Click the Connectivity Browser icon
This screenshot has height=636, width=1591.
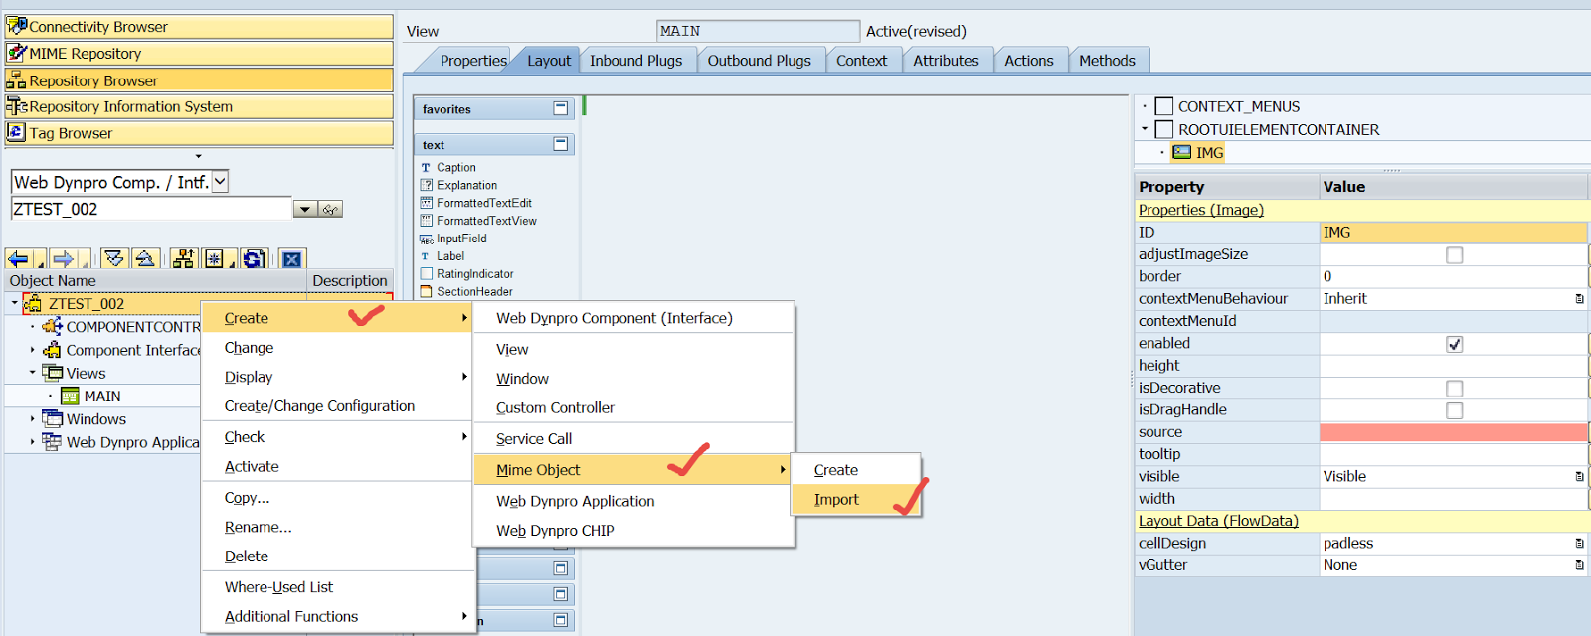[x=17, y=26]
